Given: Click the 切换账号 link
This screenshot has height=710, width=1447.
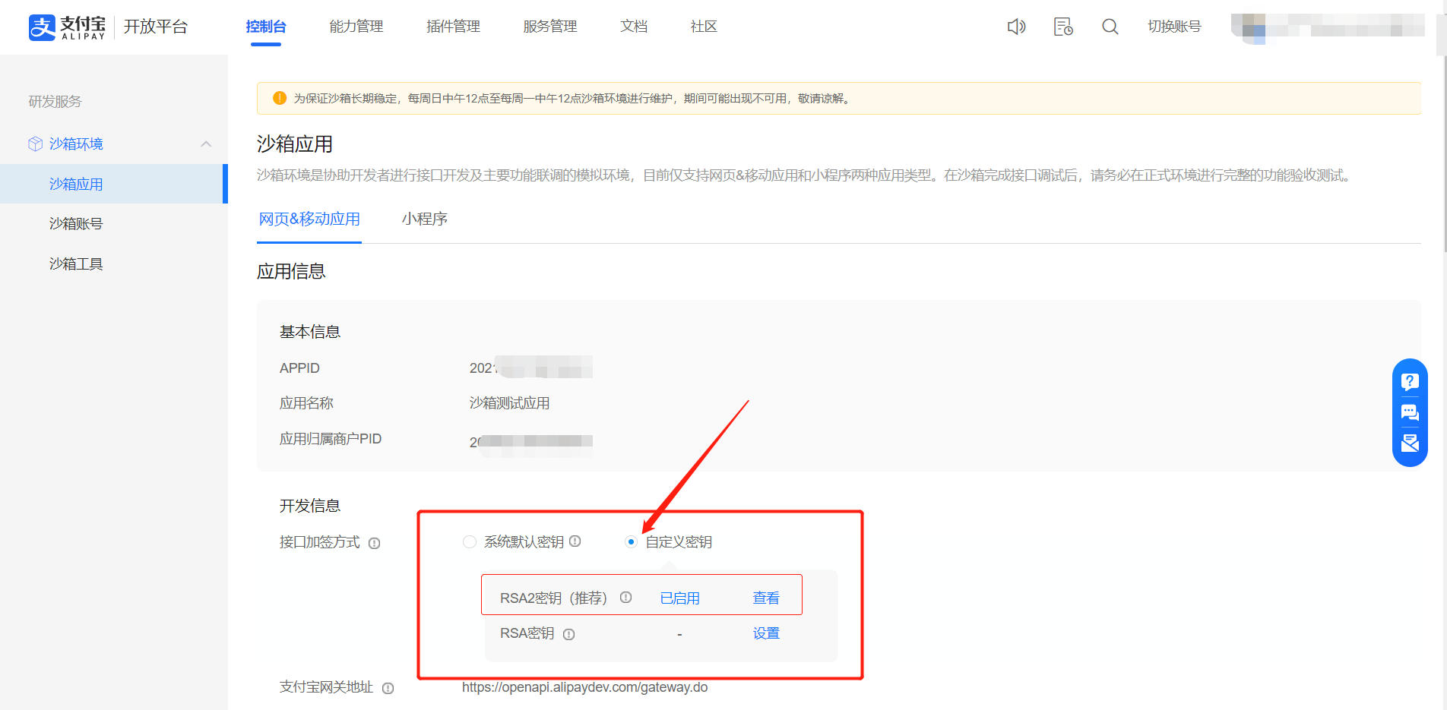Looking at the screenshot, I should click(1174, 27).
